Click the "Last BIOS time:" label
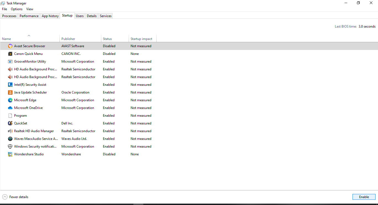 [x=346, y=26]
